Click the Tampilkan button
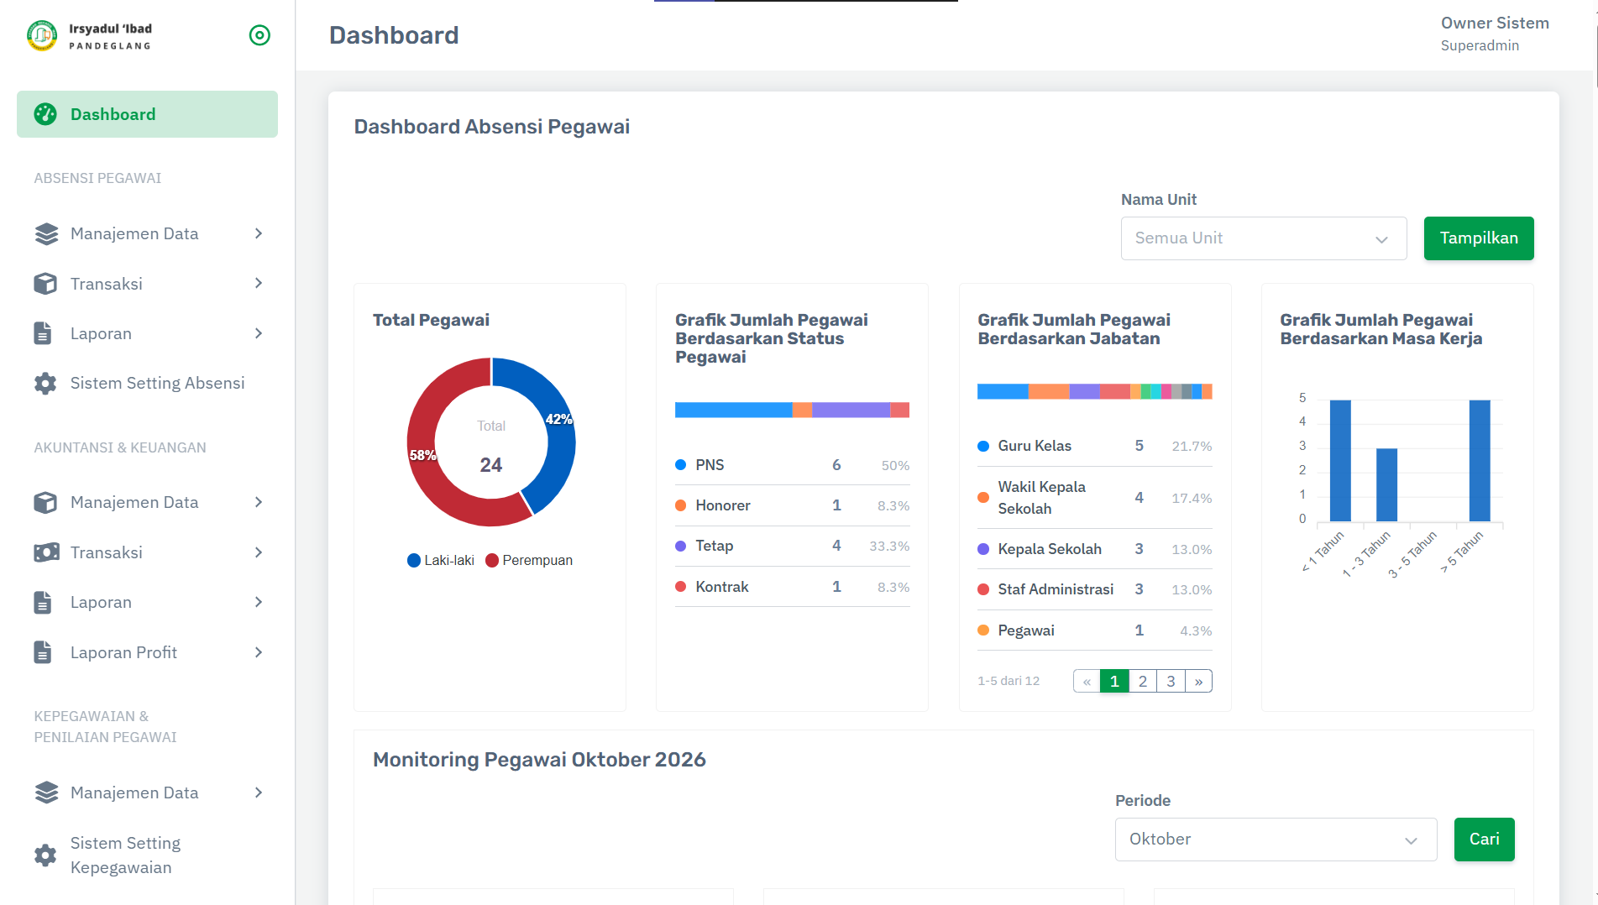The image size is (1598, 905). pos(1479,238)
